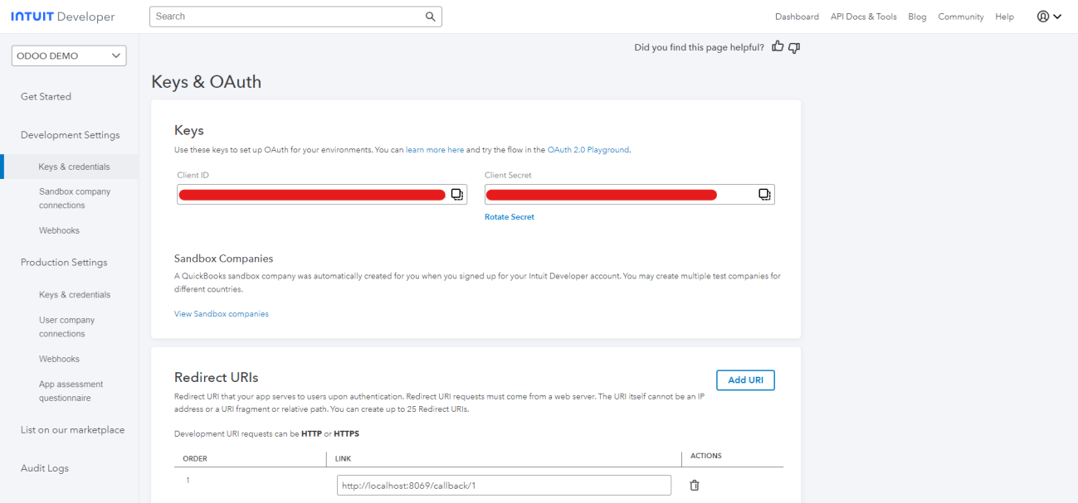Click the LINK column header
The width and height of the screenshot is (1078, 503).
(343, 458)
